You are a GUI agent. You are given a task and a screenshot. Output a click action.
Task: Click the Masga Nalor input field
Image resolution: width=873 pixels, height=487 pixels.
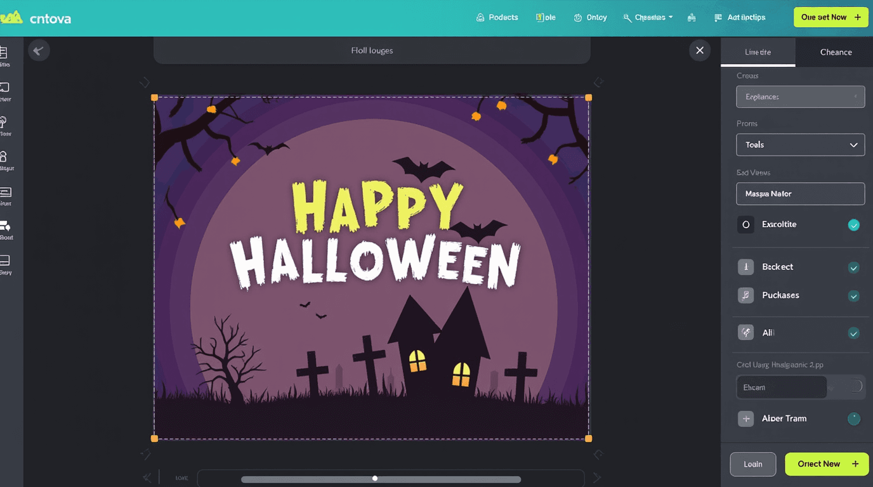tap(800, 193)
